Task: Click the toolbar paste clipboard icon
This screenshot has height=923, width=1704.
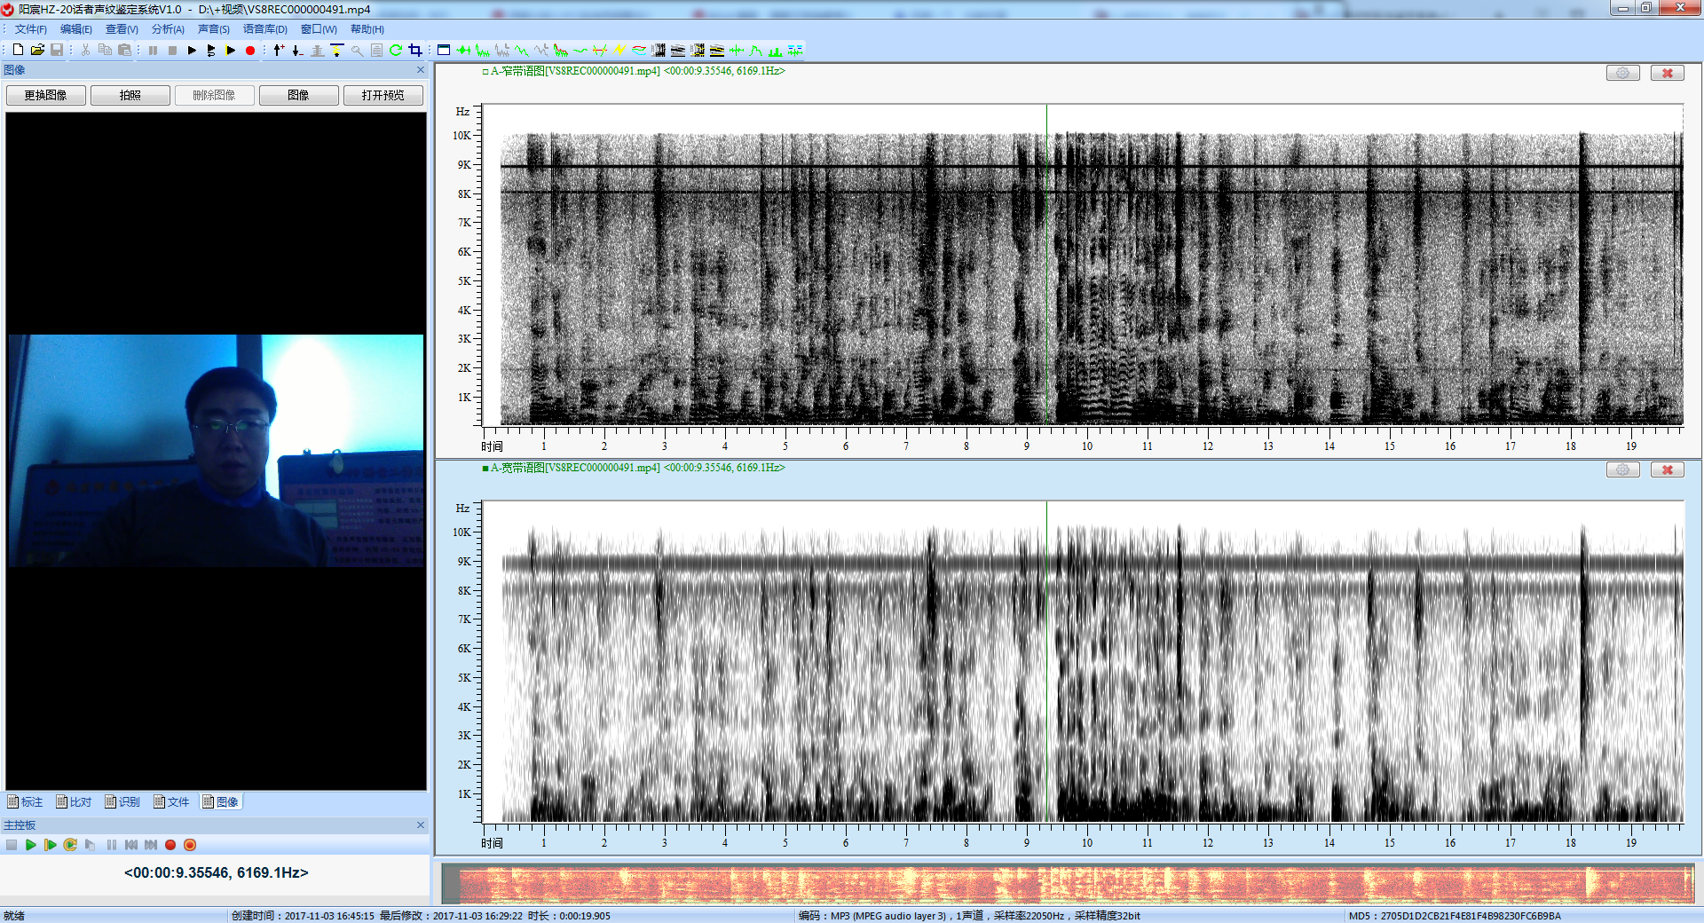Action: point(125,51)
